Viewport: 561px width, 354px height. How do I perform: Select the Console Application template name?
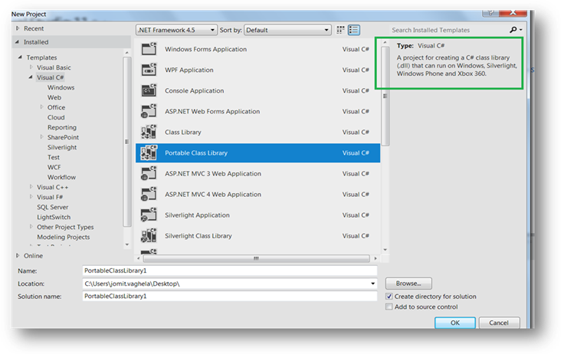point(194,90)
